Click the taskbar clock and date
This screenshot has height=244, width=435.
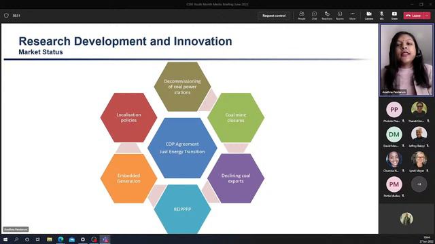coord(426,239)
